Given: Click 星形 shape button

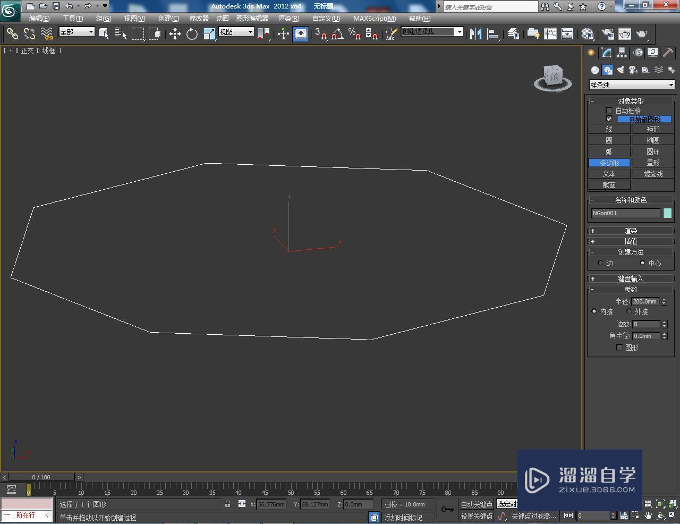Looking at the screenshot, I should coord(653,163).
